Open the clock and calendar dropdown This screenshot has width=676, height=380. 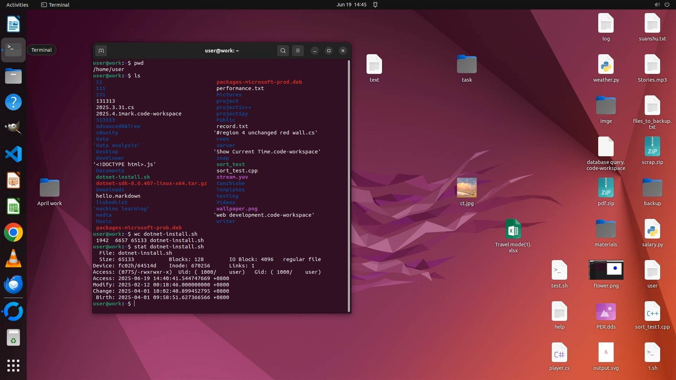coord(351,5)
